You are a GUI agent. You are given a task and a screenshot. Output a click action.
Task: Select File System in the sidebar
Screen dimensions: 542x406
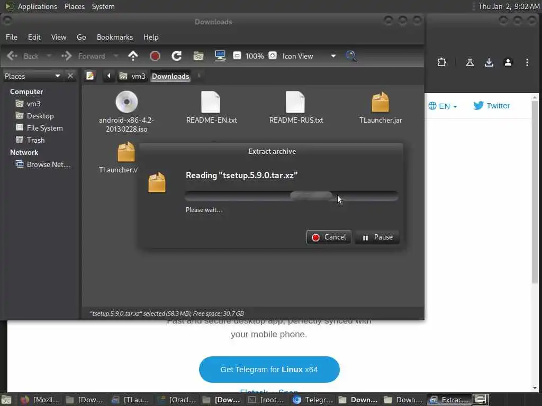click(x=39, y=128)
